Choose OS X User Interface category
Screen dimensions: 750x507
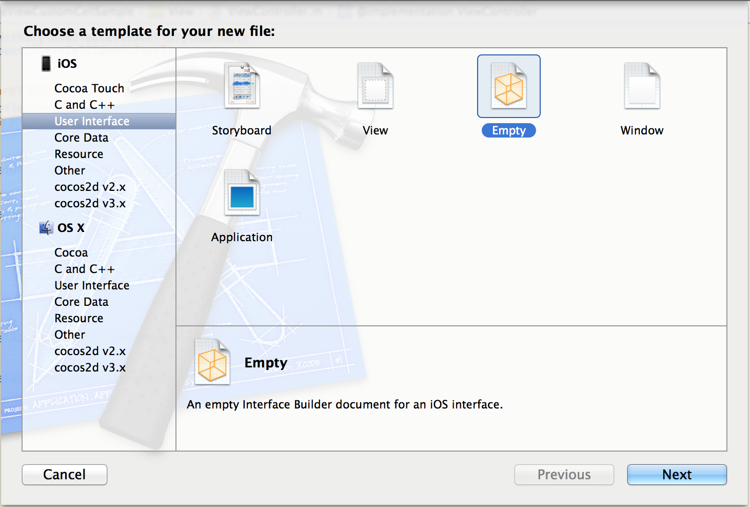click(92, 285)
